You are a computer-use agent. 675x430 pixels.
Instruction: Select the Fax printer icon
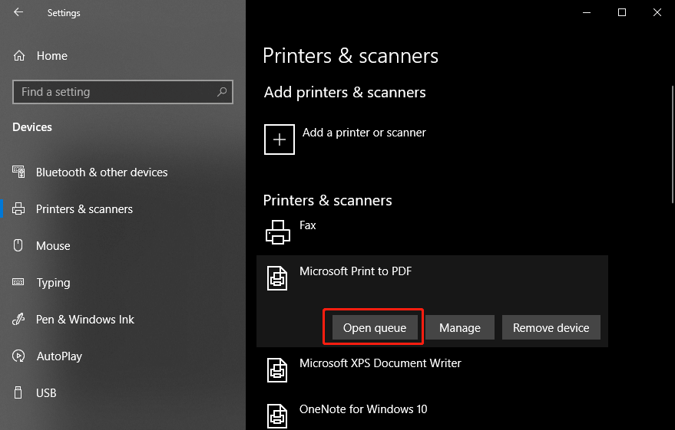(277, 231)
